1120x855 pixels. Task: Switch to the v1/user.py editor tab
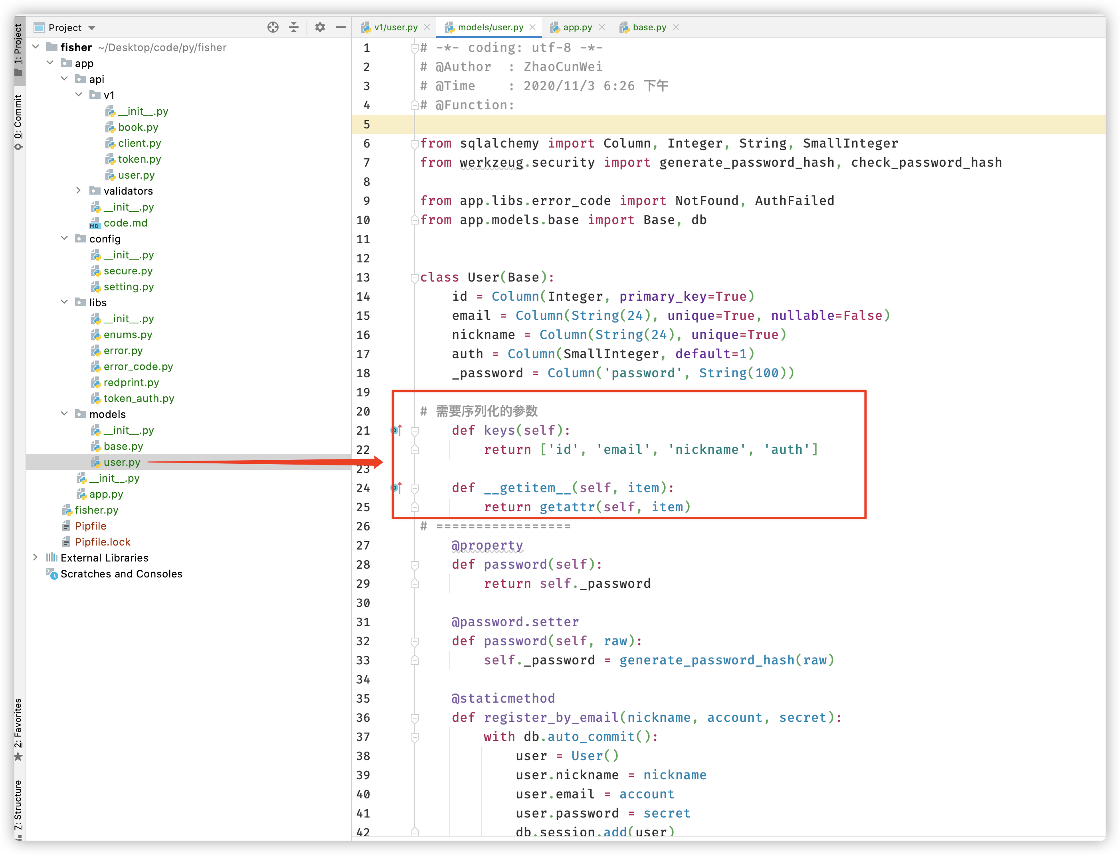395,28
